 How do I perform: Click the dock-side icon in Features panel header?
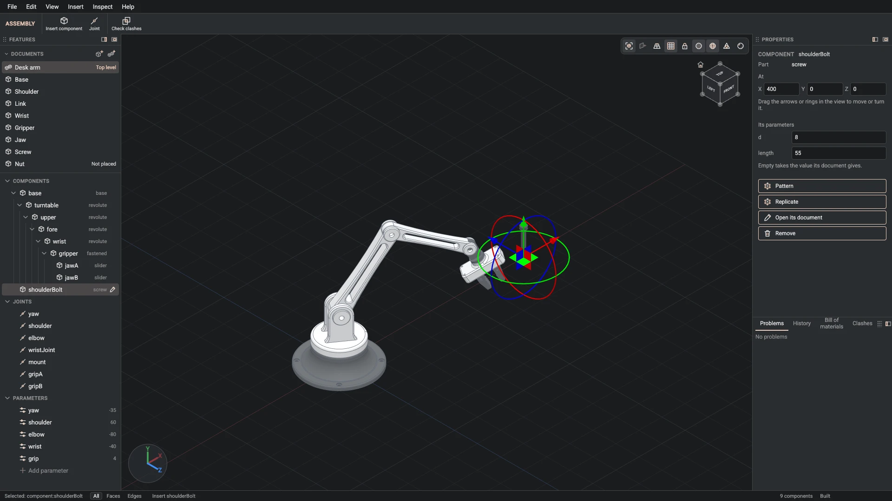click(104, 39)
